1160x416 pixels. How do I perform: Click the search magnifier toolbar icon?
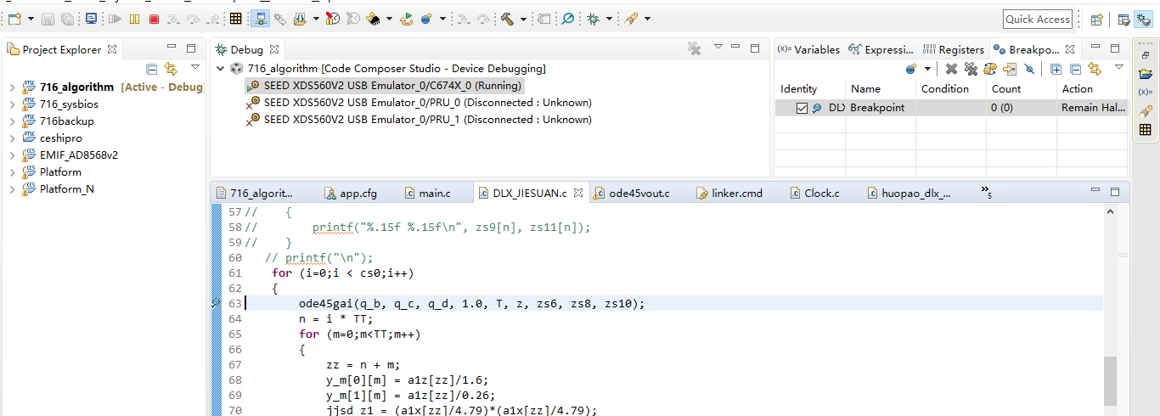(567, 19)
